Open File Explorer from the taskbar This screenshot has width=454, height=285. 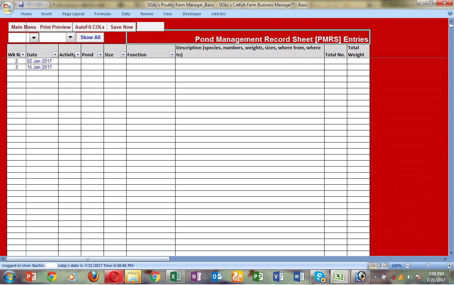133,276
